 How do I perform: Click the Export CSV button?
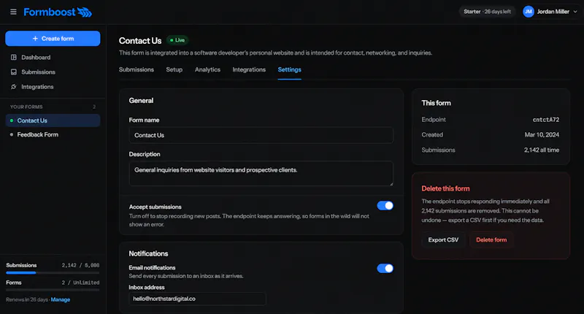coord(443,240)
